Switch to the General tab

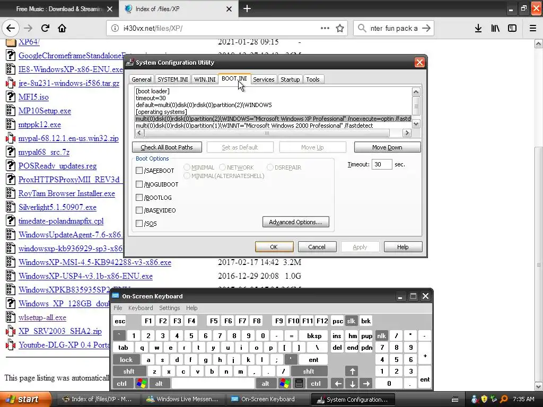coord(141,79)
